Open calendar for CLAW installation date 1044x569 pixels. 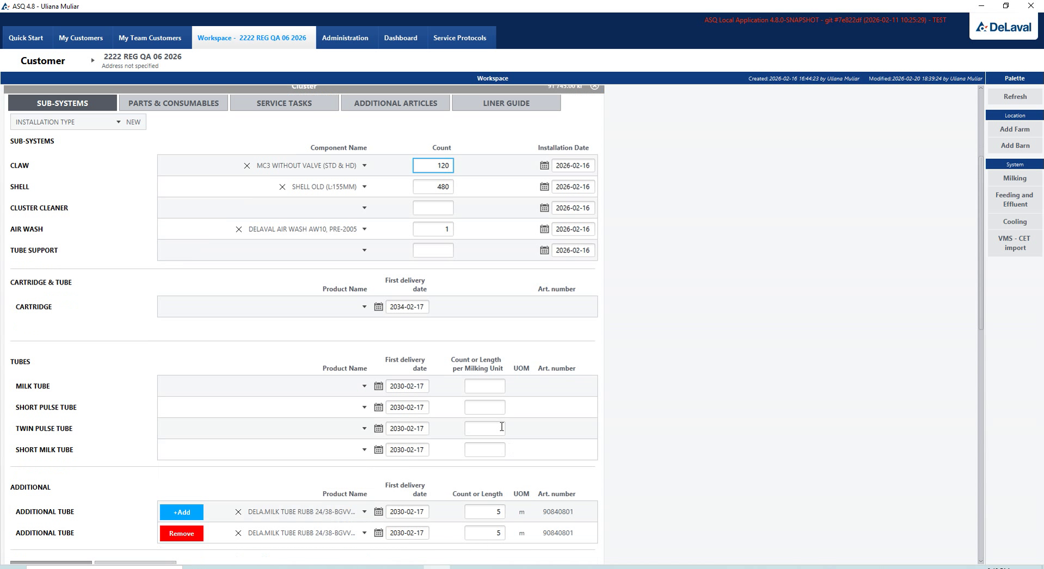pos(544,165)
